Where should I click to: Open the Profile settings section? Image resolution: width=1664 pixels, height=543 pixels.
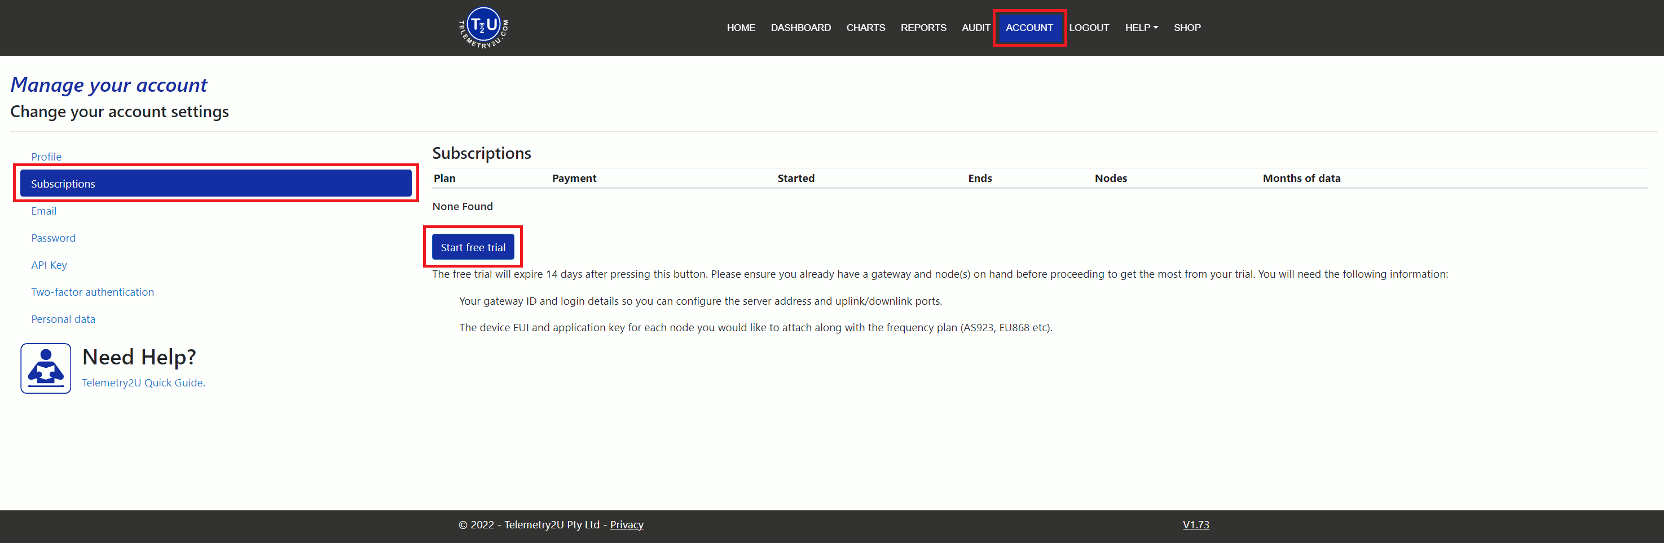point(46,157)
